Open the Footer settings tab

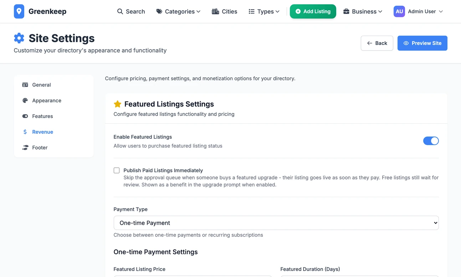[x=54, y=148]
